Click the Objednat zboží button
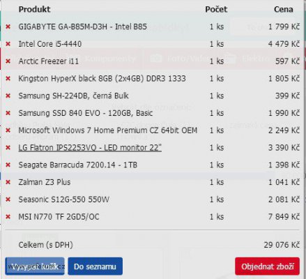 coord(267,266)
